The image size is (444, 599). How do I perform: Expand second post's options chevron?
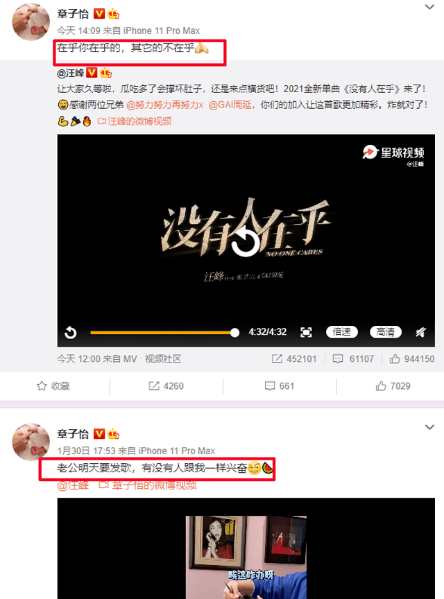point(430,427)
